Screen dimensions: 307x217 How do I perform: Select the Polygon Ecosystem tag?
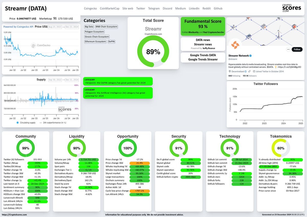[94, 32]
